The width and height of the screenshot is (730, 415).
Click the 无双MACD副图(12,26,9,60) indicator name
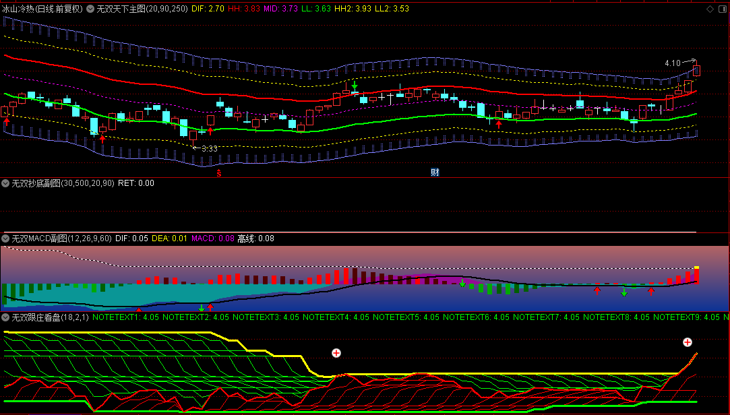click(61, 238)
